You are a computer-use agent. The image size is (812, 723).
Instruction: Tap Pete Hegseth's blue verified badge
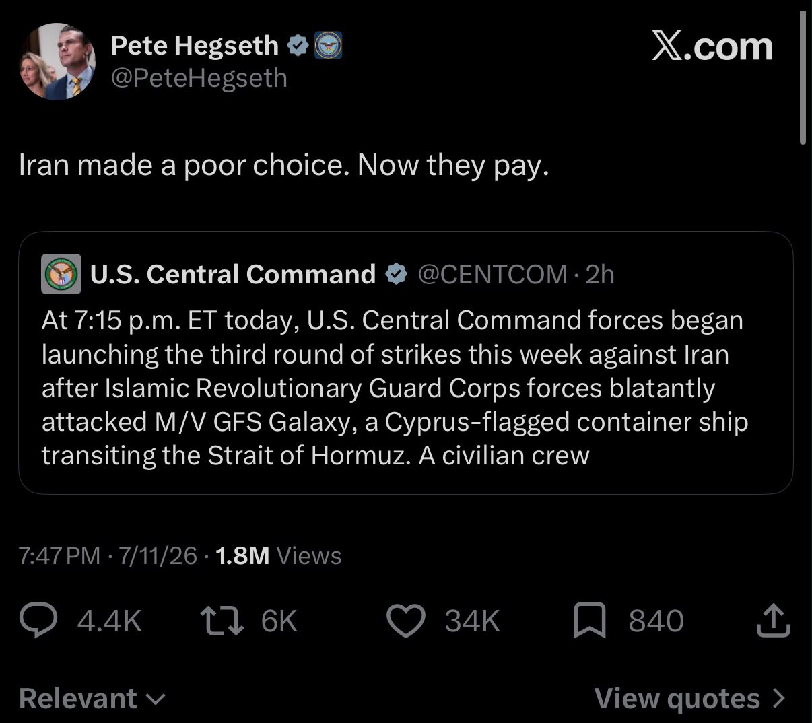298,46
